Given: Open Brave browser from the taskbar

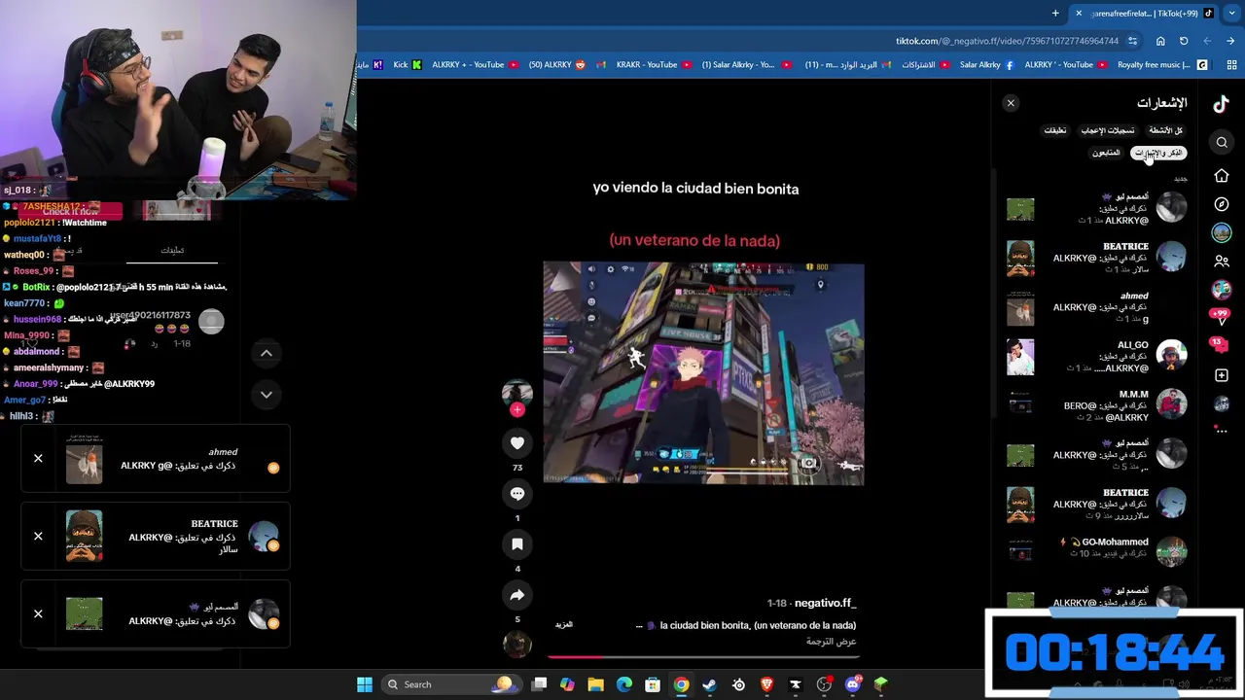Looking at the screenshot, I should tap(767, 684).
